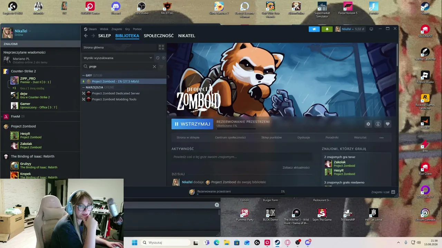
Task: Open Strona w sklepie link
Action: (x=188, y=137)
